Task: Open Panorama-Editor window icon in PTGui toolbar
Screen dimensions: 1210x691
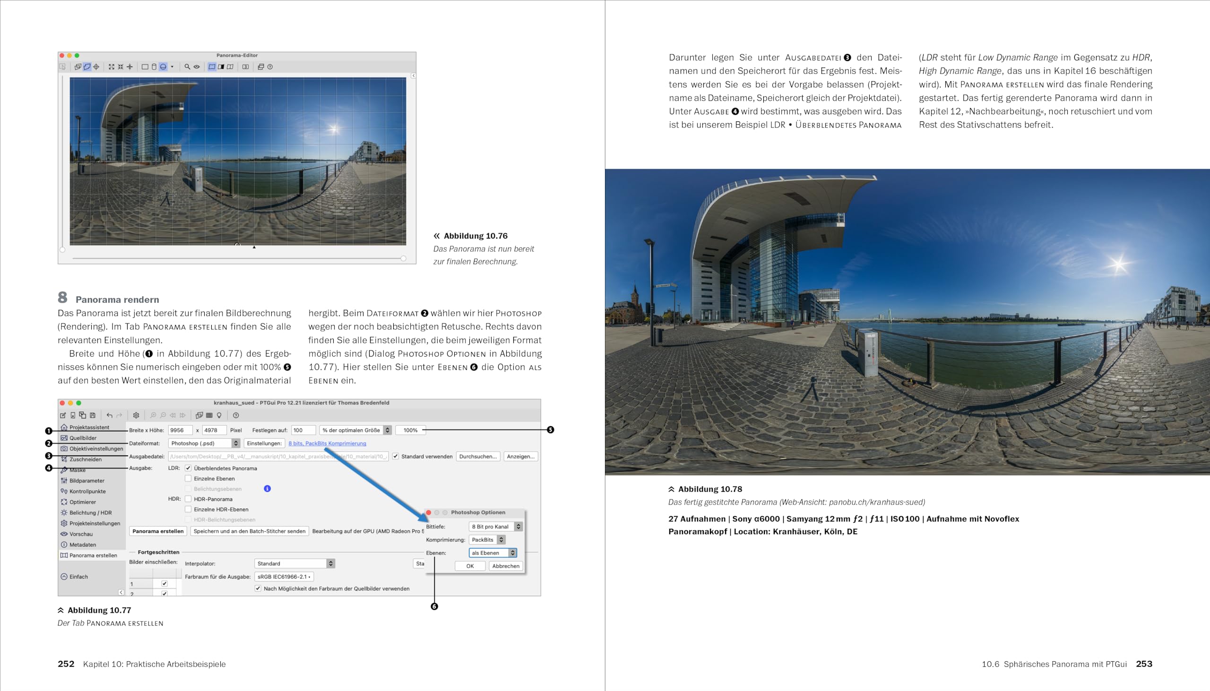Action: 199,415
